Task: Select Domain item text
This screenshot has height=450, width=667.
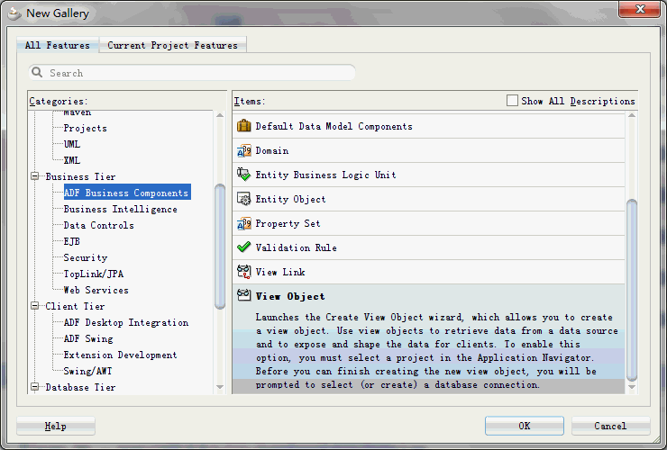Action: tap(272, 150)
